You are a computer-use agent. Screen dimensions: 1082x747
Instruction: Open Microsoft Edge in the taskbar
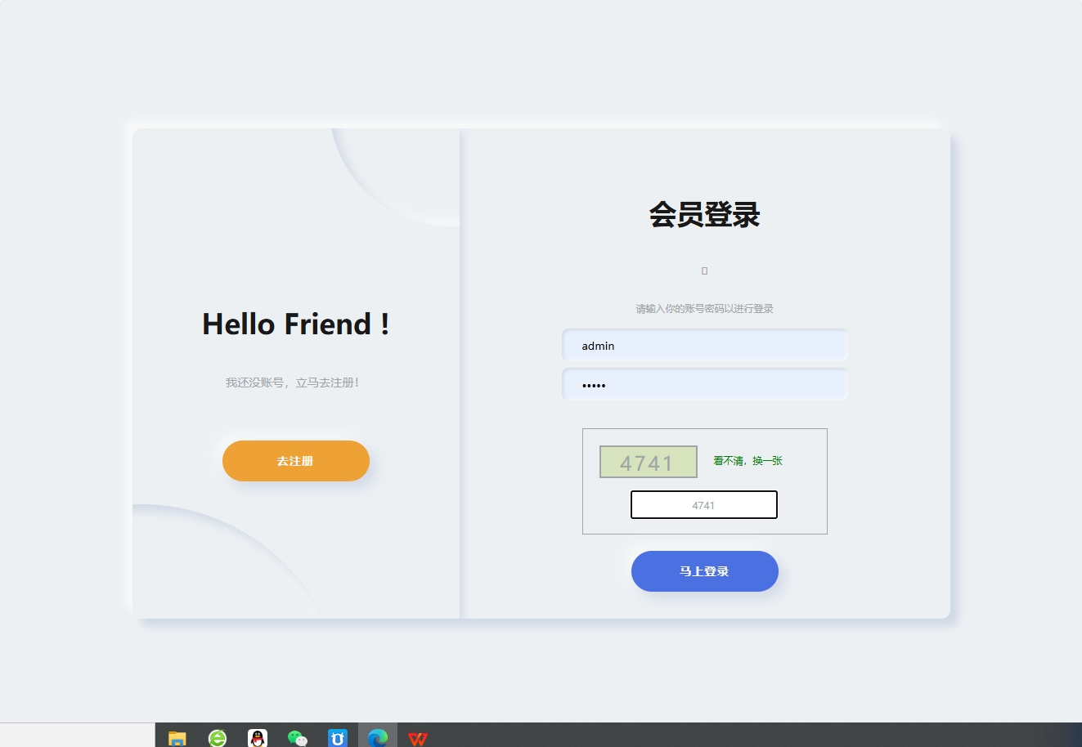(378, 738)
